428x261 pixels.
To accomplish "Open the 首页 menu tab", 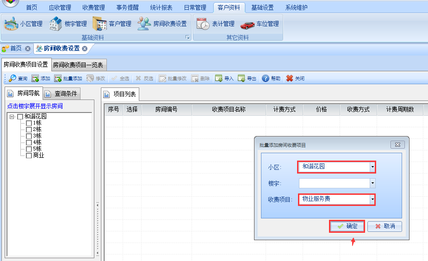I will coord(31,8).
